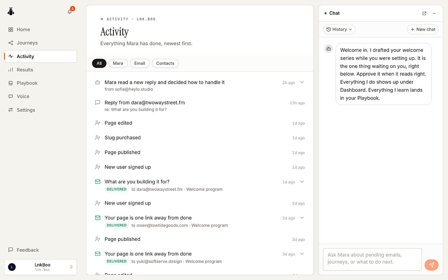The width and height of the screenshot is (448, 280).
Task: Click user icon beside Page published 1d ago
Action: coord(98,152)
